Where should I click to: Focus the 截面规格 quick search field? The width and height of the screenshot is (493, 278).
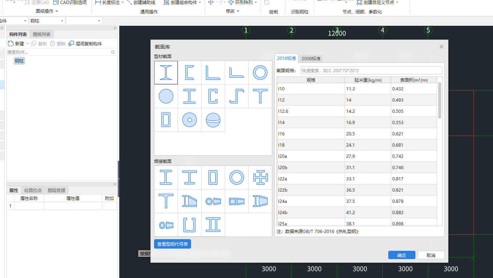pyautogui.click(x=371, y=70)
